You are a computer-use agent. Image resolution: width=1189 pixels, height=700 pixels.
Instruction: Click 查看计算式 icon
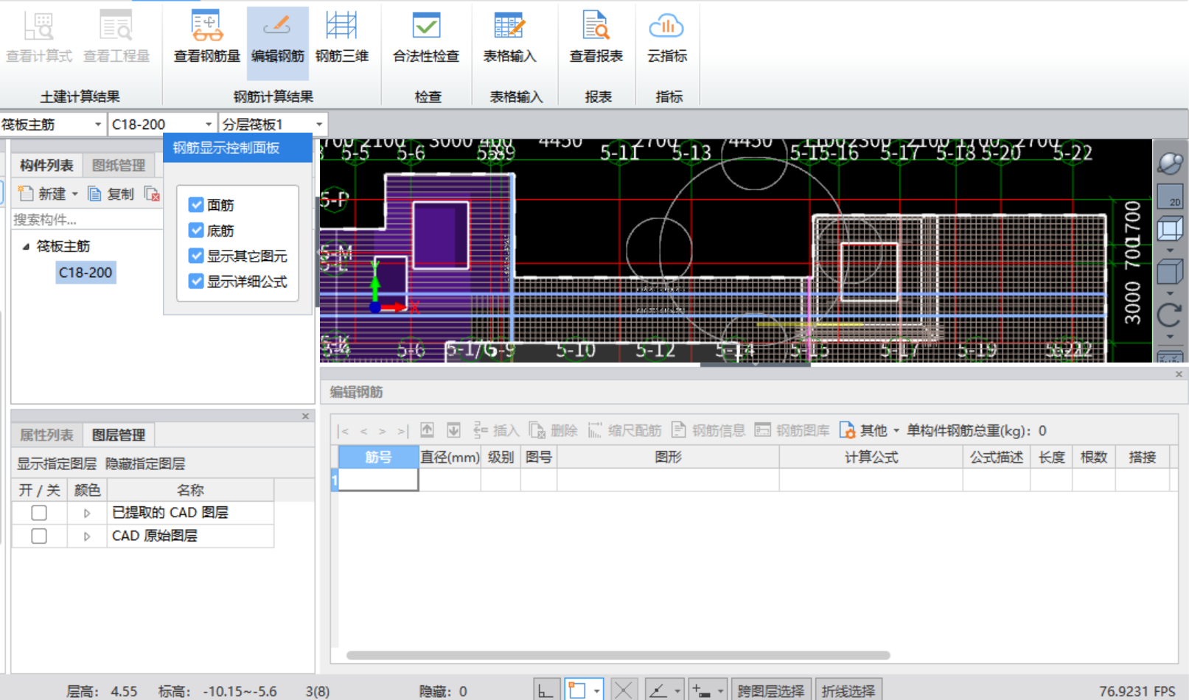(38, 27)
